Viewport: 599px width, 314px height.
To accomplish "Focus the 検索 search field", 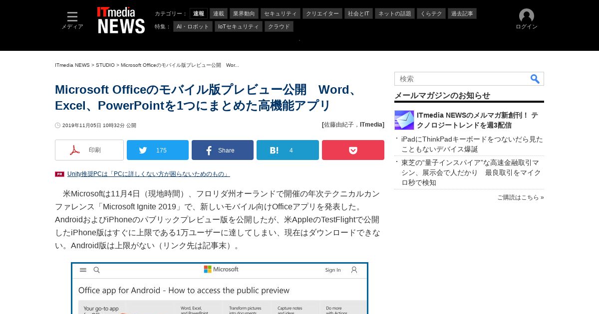I will pyautogui.click(x=462, y=79).
